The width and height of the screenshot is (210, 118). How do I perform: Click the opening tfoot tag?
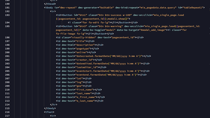(49, 112)
